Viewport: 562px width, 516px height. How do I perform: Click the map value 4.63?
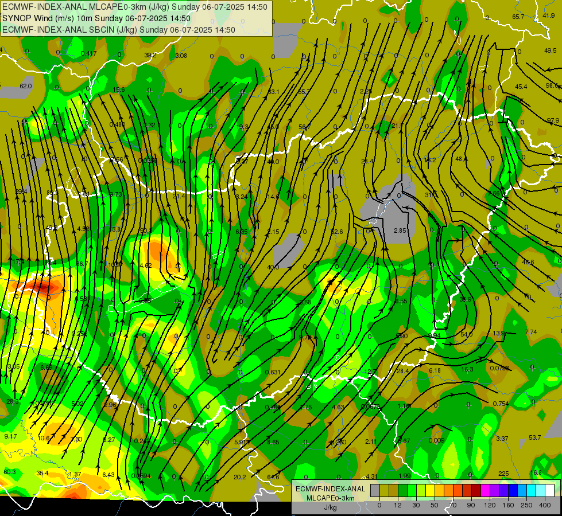coord(338,407)
